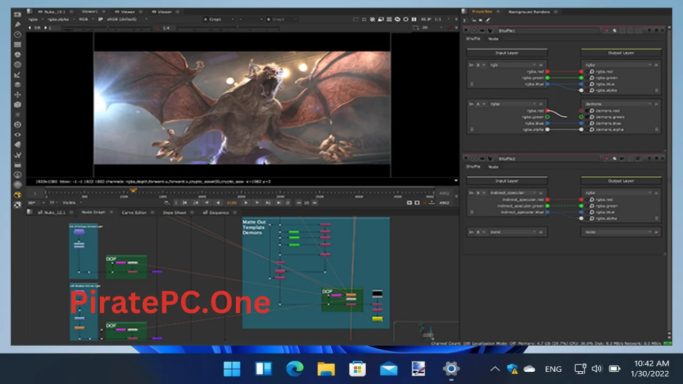The width and height of the screenshot is (683, 384).
Task: Open the Settings gear icon on the taskbar
Action: coord(451,369)
